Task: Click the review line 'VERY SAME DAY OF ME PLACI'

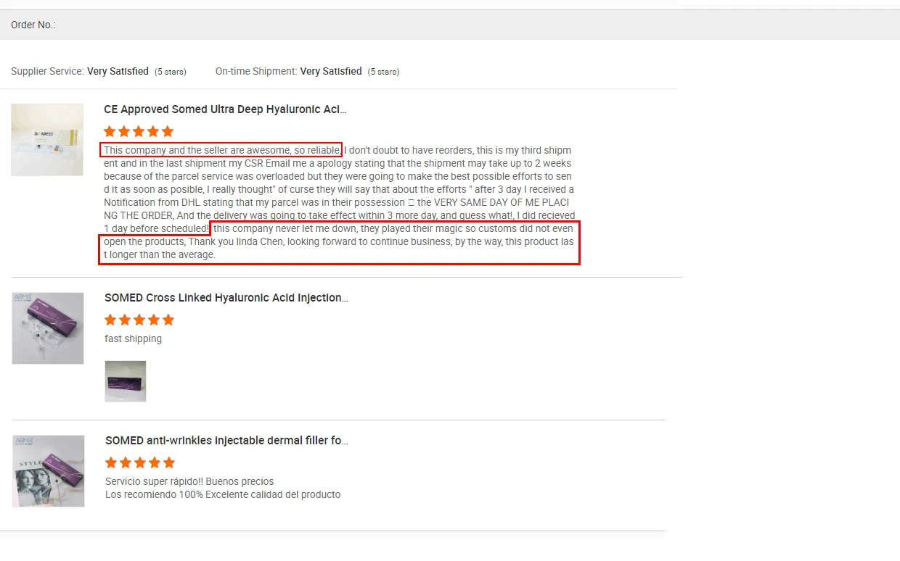Action: click(337, 202)
